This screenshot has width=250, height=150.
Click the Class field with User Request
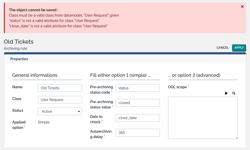click(x=60, y=100)
